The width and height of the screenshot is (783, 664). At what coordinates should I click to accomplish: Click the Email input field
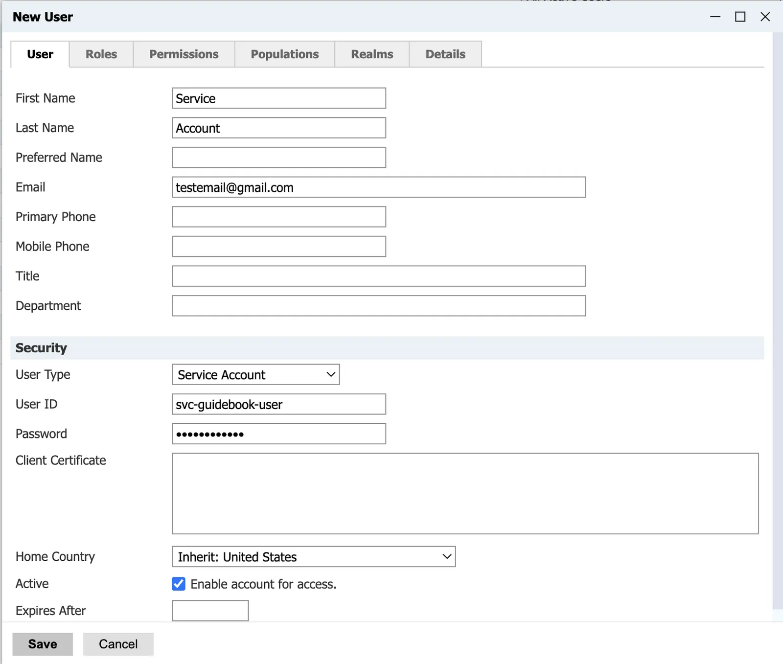(x=379, y=187)
